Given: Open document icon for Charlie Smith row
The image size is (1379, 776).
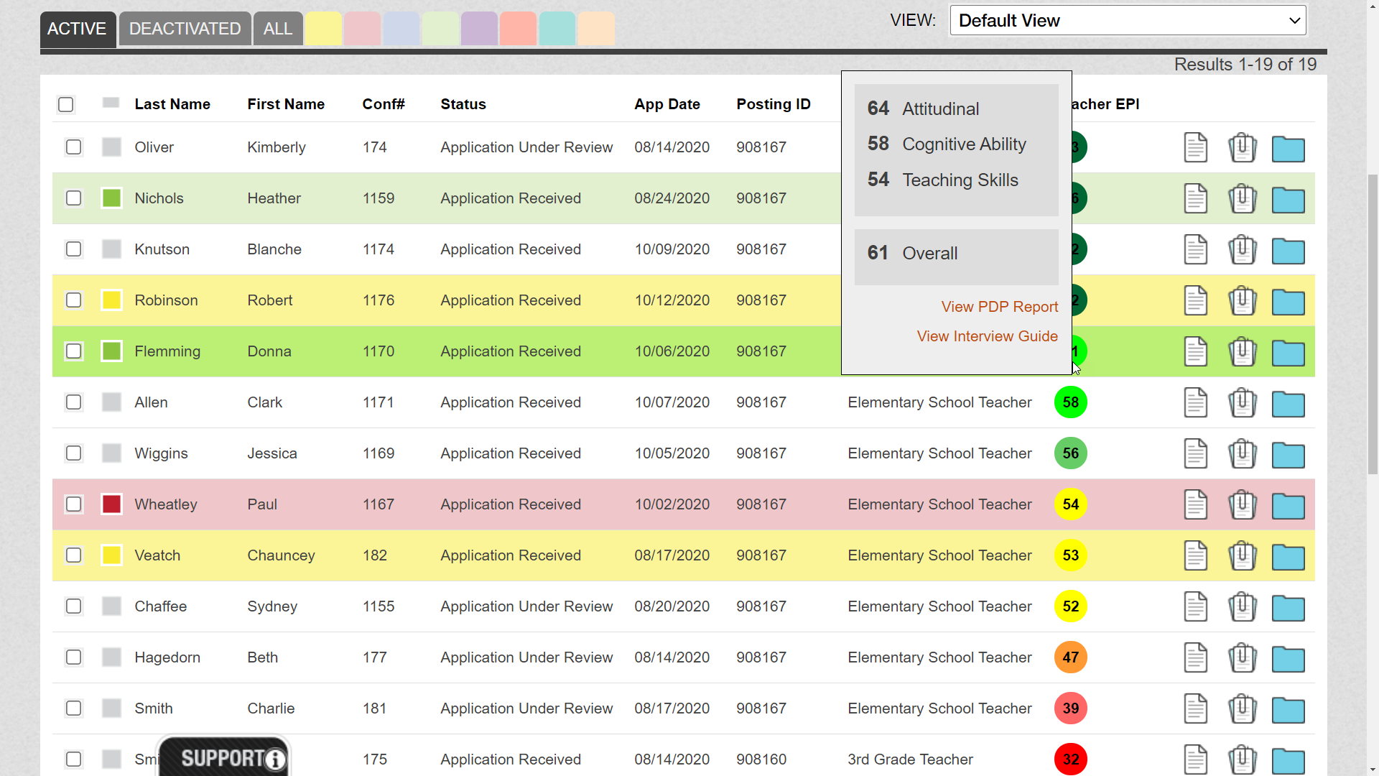Looking at the screenshot, I should [1195, 708].
